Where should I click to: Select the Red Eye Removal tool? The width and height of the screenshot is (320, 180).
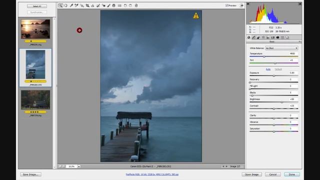[x=103, y=5]
